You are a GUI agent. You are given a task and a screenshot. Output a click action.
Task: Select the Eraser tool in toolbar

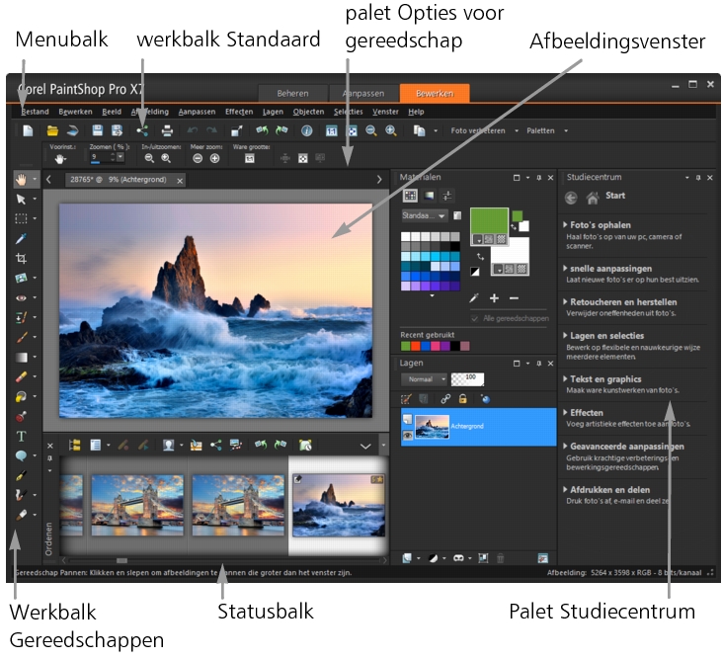[21, 377]
